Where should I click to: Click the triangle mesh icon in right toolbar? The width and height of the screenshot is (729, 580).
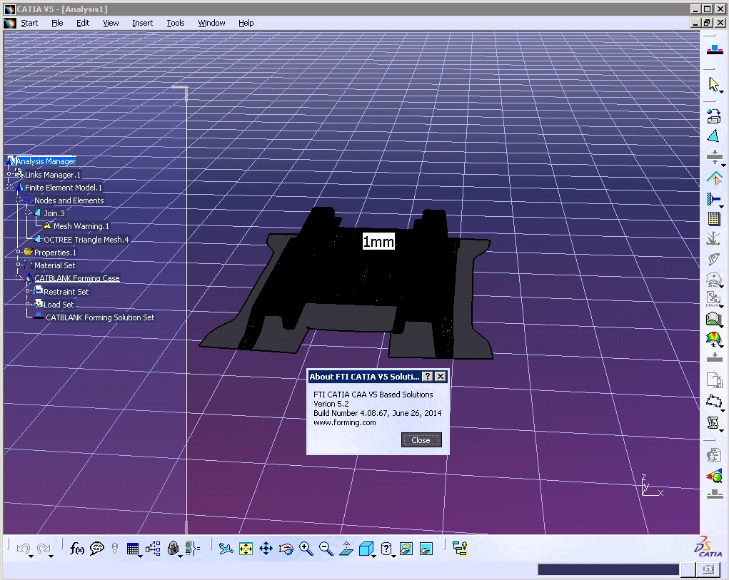(x=714, y=136)
